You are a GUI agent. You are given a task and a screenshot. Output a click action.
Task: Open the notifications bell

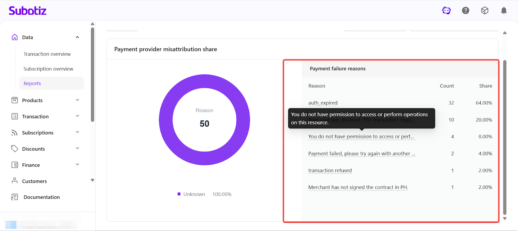[504, 11]
